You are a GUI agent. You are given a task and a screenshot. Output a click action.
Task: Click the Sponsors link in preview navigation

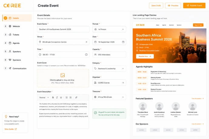tap(179, 25)
